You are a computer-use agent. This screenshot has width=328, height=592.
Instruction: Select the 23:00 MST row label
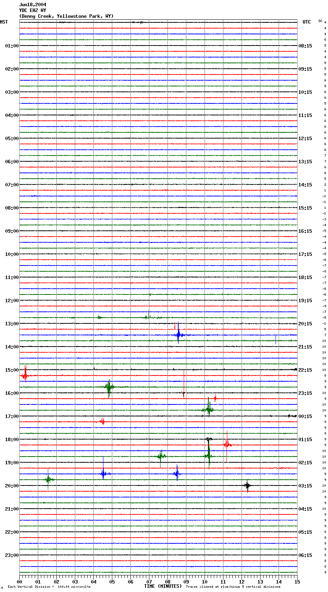[x=12, y=555]
